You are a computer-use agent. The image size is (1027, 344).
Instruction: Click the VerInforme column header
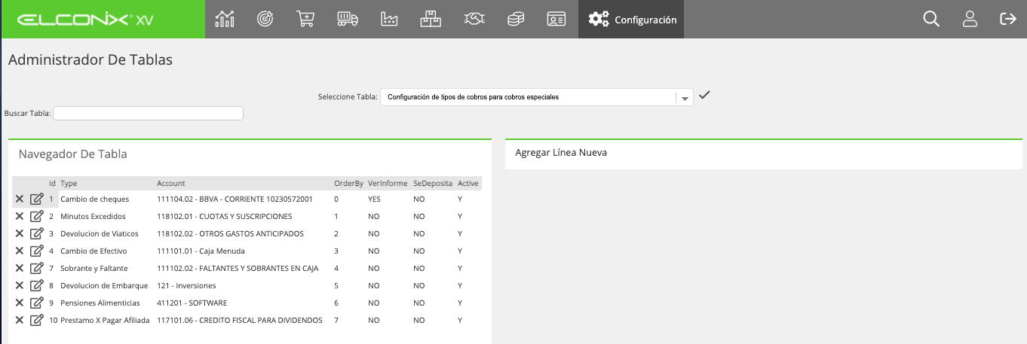tap(388, 183)
